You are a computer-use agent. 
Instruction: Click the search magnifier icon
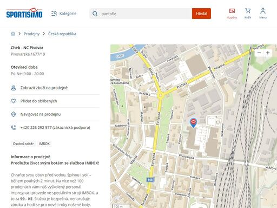pos(95,14)
